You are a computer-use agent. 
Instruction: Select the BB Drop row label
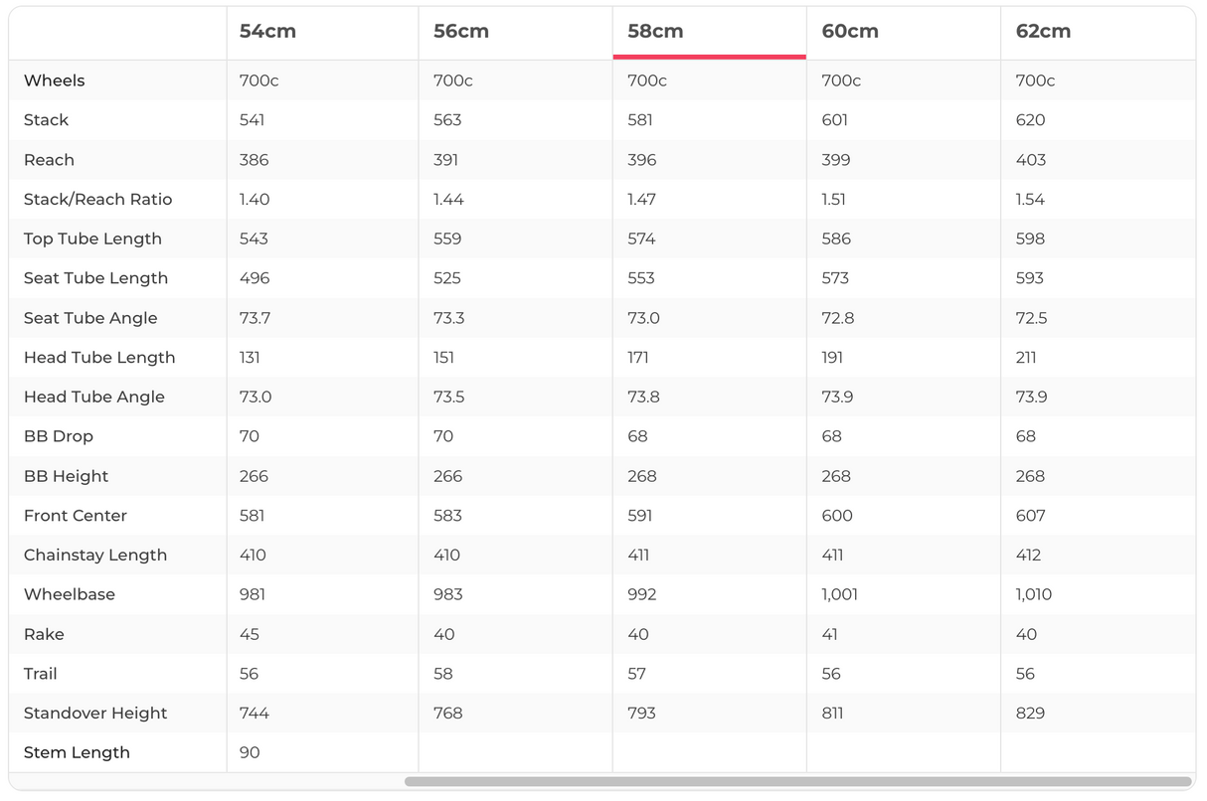click(x=59, y=436)
